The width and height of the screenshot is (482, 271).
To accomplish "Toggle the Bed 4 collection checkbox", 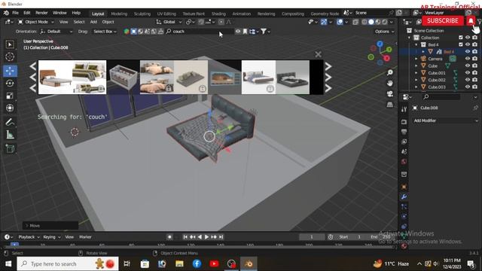I will point(460,44).
